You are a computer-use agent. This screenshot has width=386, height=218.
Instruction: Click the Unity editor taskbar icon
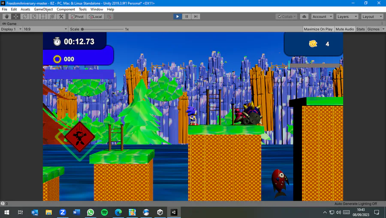pyautogui.click(x=174, y=212)
